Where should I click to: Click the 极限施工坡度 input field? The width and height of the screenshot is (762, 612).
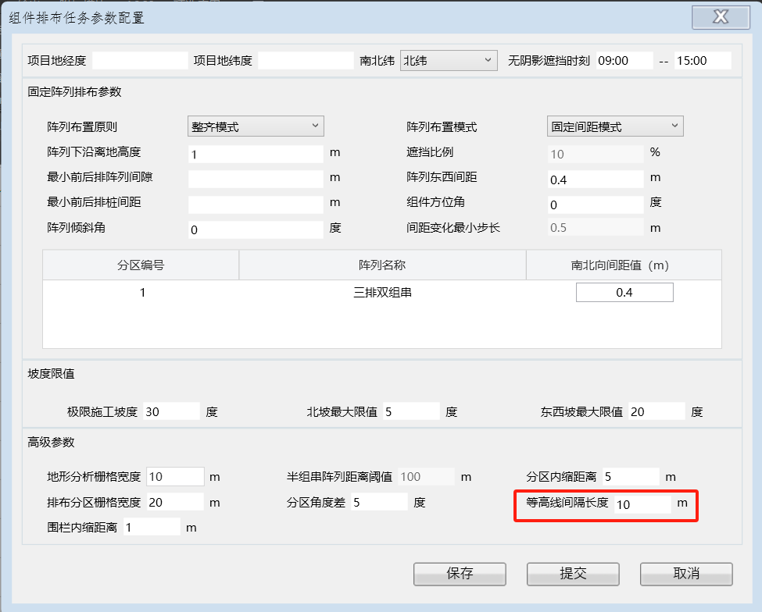tap(171, 411)
